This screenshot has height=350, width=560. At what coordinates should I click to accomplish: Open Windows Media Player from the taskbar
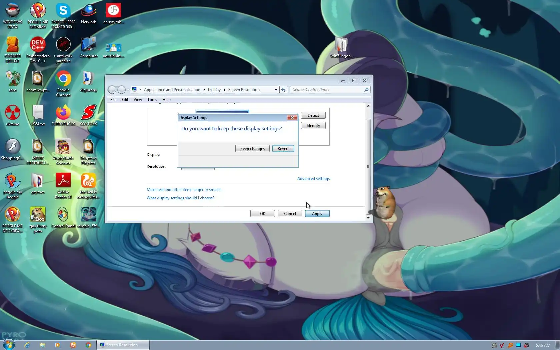pyautogui.click(x=58, y=345)
